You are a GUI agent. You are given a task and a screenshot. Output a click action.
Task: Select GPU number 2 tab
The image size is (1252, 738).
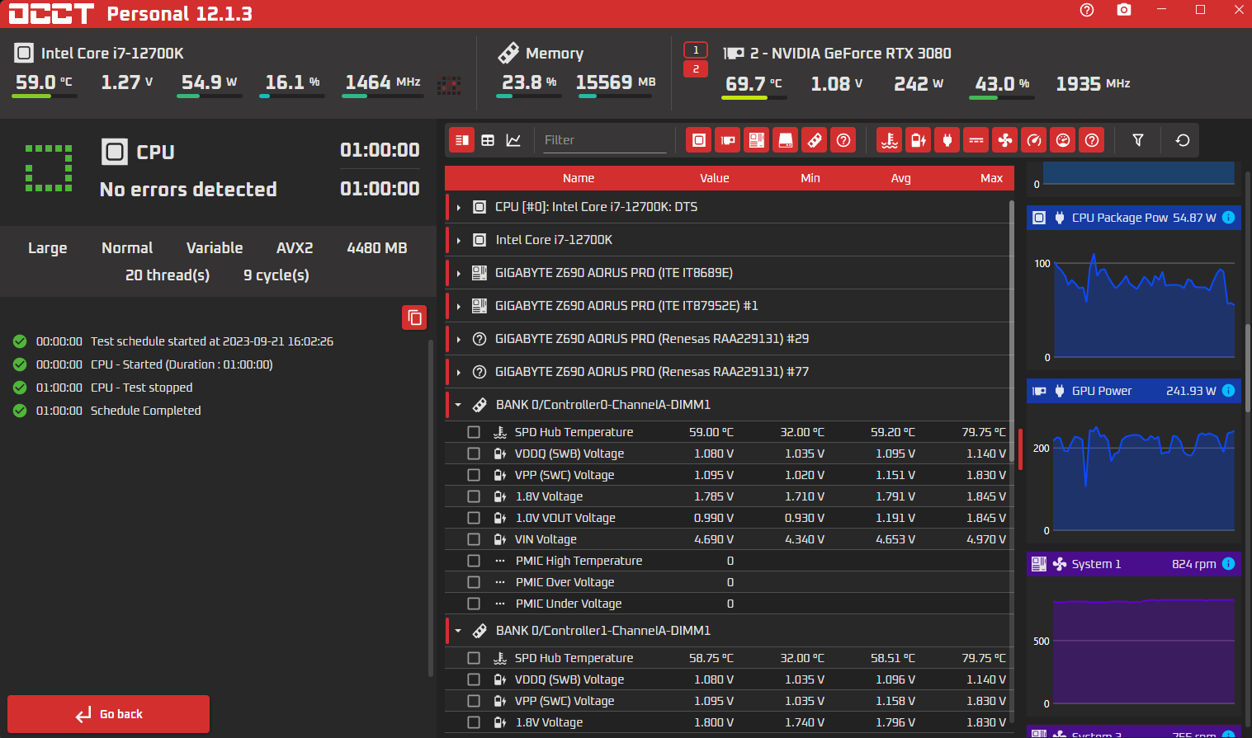coord(696,69)
